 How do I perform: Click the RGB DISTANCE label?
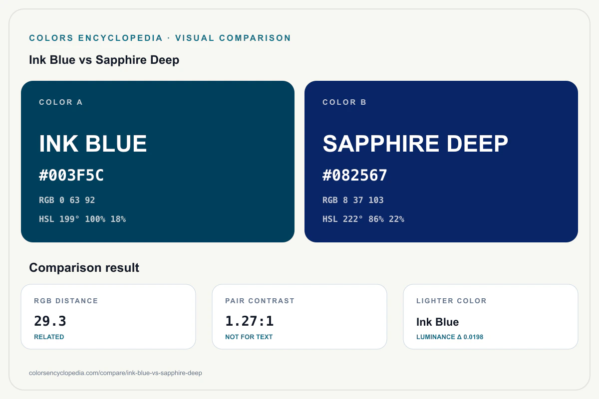click(x=66, y=301)
